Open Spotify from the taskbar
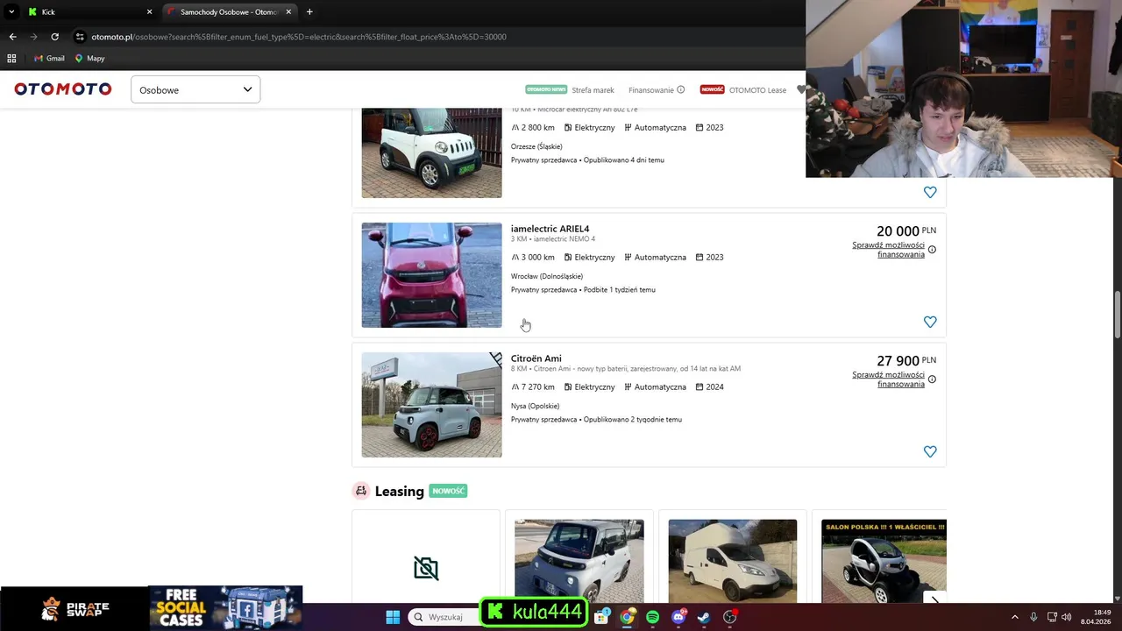The image size is (1122, 631). click(x=652, y=617)
